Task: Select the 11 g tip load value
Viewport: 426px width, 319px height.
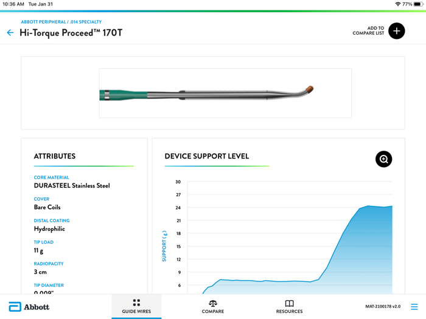Action: [38, 250]
